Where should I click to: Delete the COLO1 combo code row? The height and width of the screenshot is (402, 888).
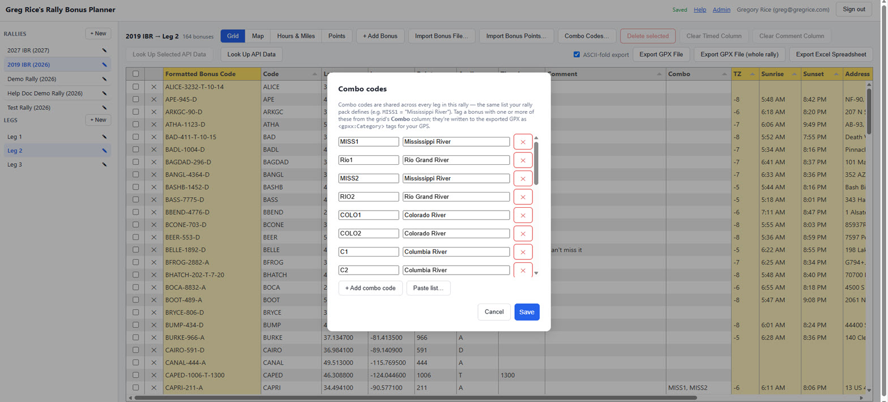click(523, 215)
